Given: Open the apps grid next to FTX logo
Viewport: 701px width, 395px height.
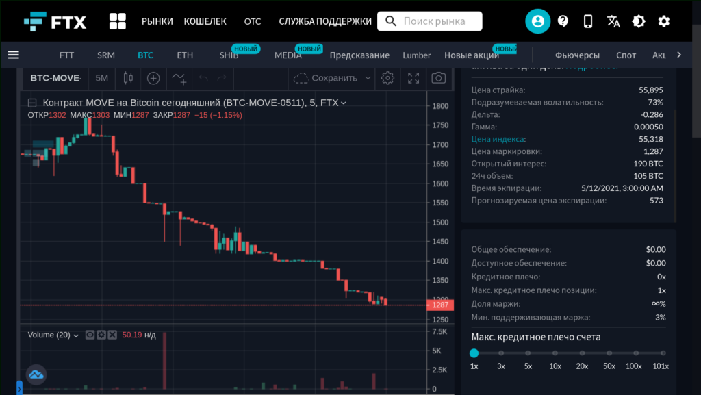Looking at the screenshot, I should (117, 21).
